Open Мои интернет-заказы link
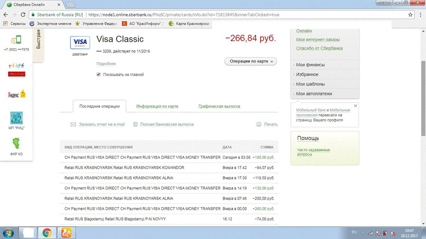The width and height of the screenshot is (426, 239). click(318, 40)
